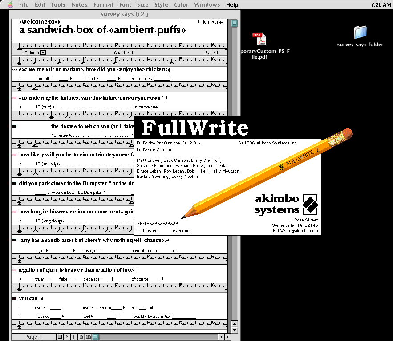Viewport: 393px width, 341px height.
Task: Open the Tools menu
Action: tap(58, 4)
